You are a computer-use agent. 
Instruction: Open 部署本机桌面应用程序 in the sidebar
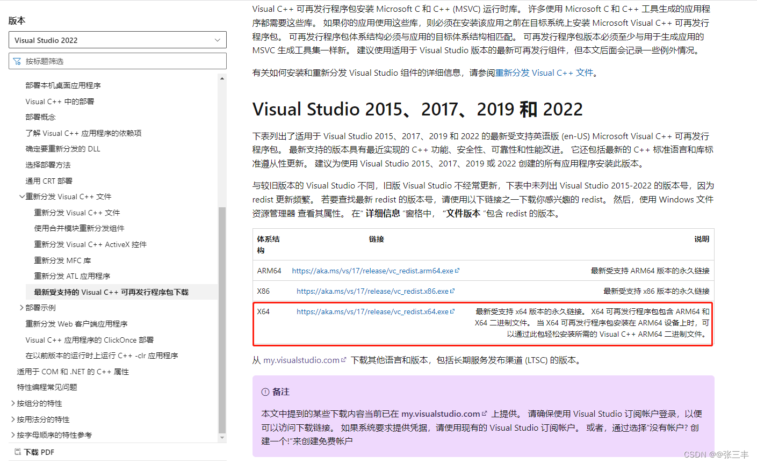(x=63, y=85)
